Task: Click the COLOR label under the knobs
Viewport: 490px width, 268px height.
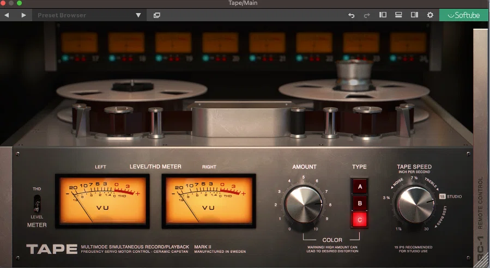Action: coord(332,240)
